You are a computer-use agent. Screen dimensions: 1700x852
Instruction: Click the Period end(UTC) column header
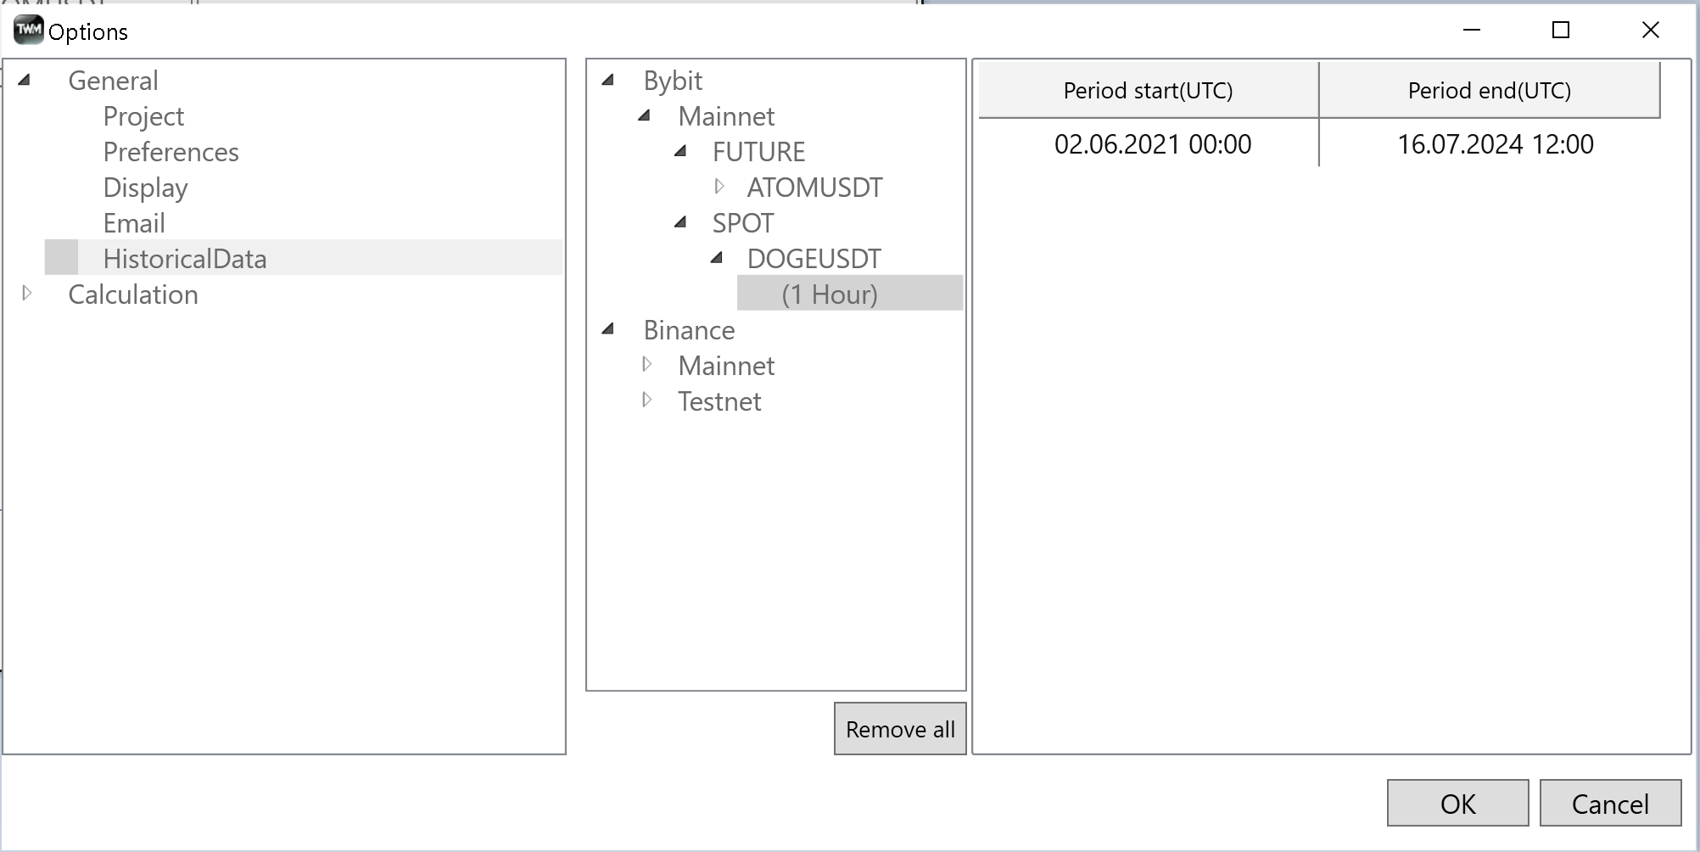click(1490, 90)
